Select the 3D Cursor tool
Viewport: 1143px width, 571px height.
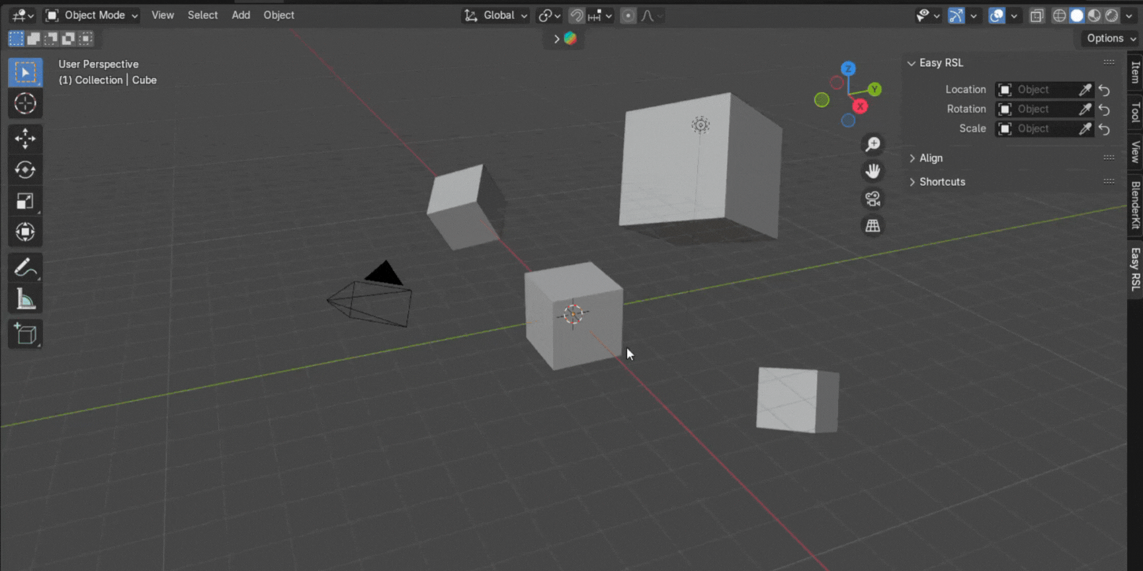click(25, 104)
